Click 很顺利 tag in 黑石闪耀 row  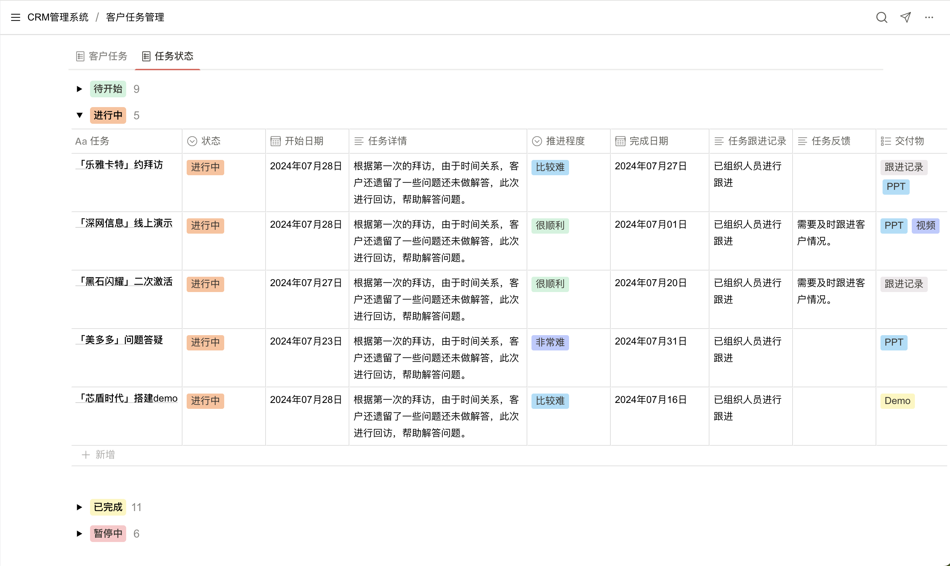coord(550,284)
